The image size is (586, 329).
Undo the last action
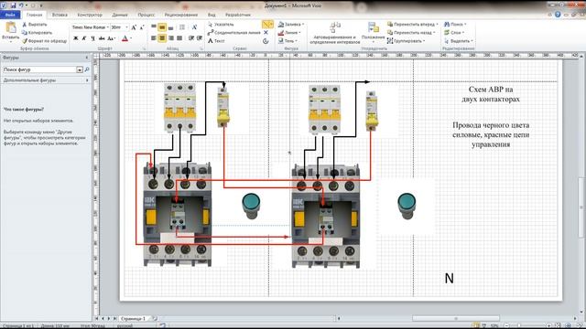tap(22, 5)
